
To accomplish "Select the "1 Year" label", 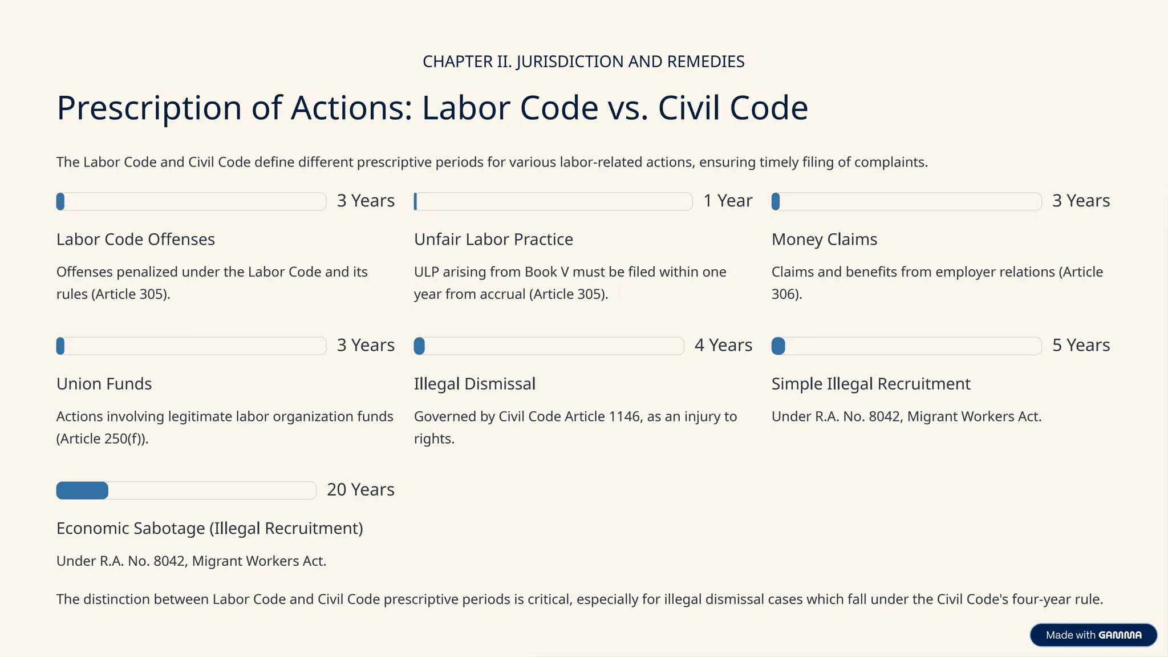I will 728,201.
